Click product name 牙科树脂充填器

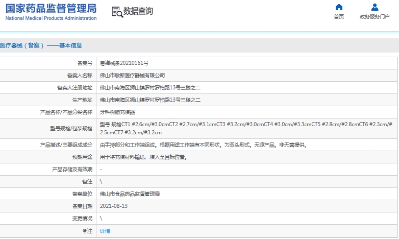(117, 112)
